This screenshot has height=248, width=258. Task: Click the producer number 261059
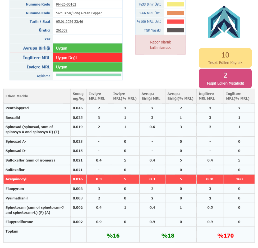coord(62,31)
